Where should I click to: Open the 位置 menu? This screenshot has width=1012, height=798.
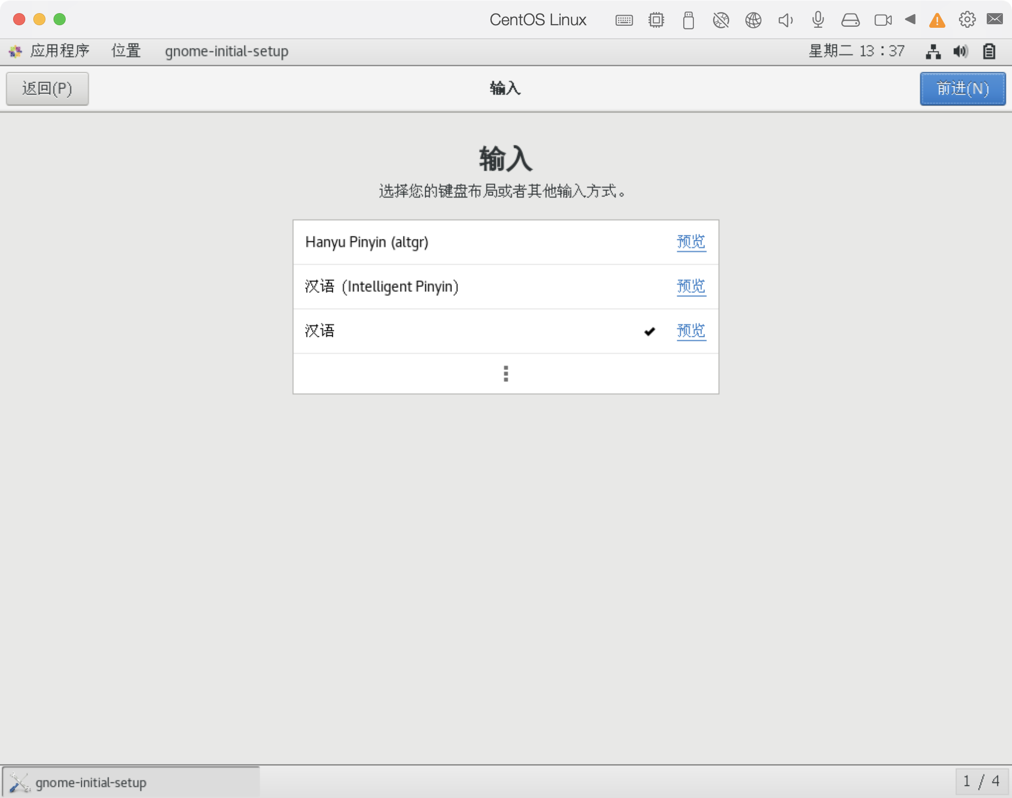pyautogui.click(x=126, y=51)
